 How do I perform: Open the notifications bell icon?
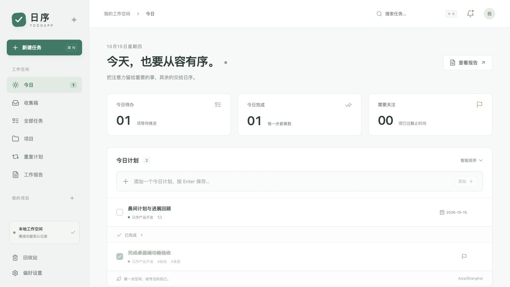click(x=470, y=14)
